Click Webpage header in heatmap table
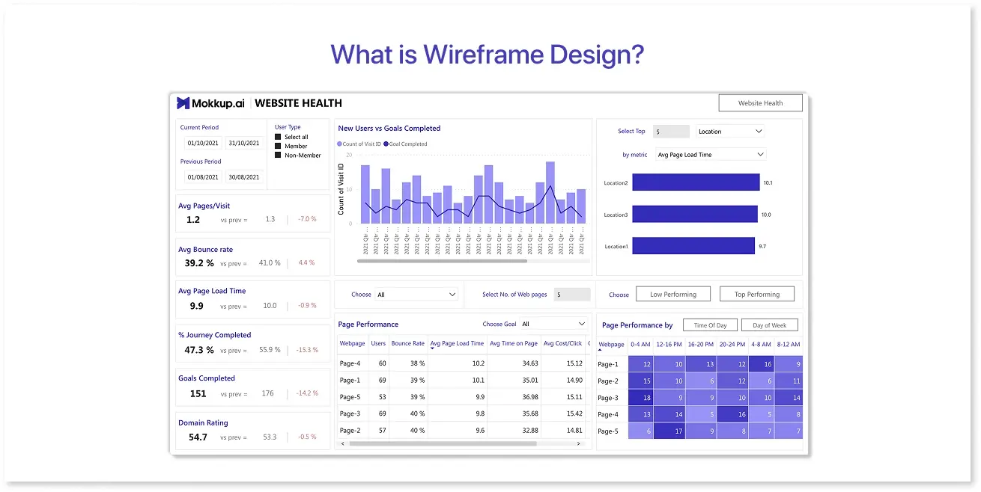 (x=611, y=345)
